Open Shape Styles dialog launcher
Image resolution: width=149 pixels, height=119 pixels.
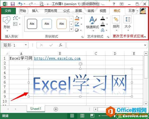tap(82, 37)
